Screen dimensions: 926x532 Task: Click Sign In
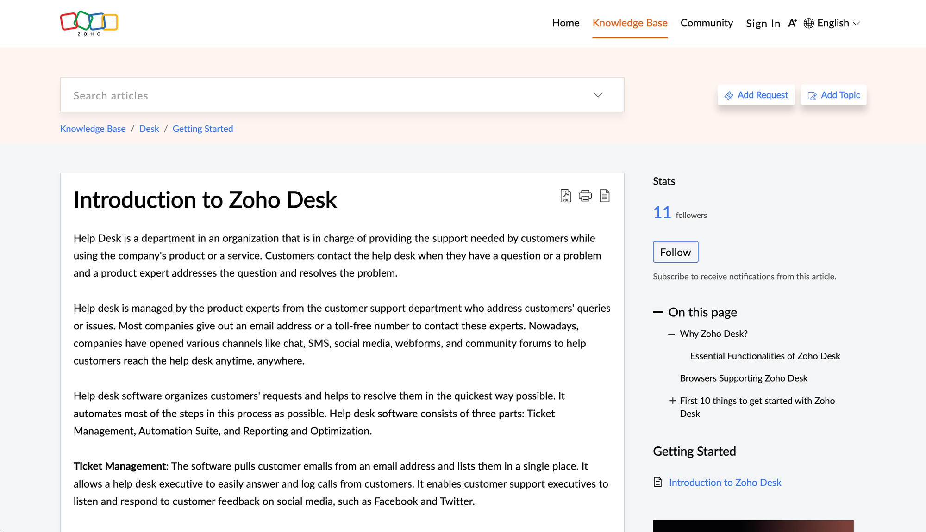pyautogui.click(x=763, y=24)
